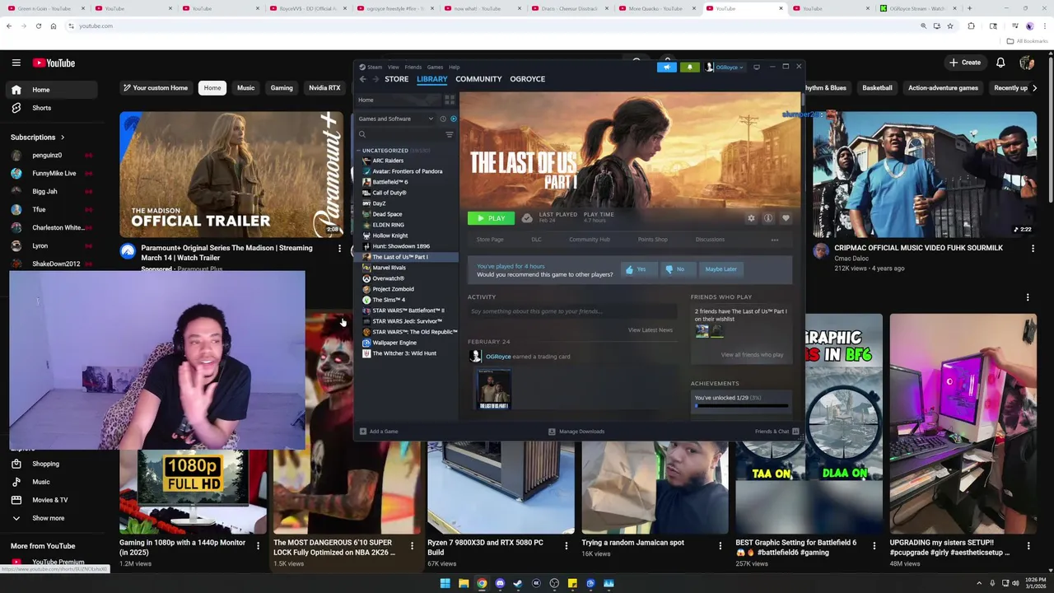Open more links ellipsis in Steam
The height and width of the screenshot is (593, 1054).
pyautogui.click(x=774, y=240)
